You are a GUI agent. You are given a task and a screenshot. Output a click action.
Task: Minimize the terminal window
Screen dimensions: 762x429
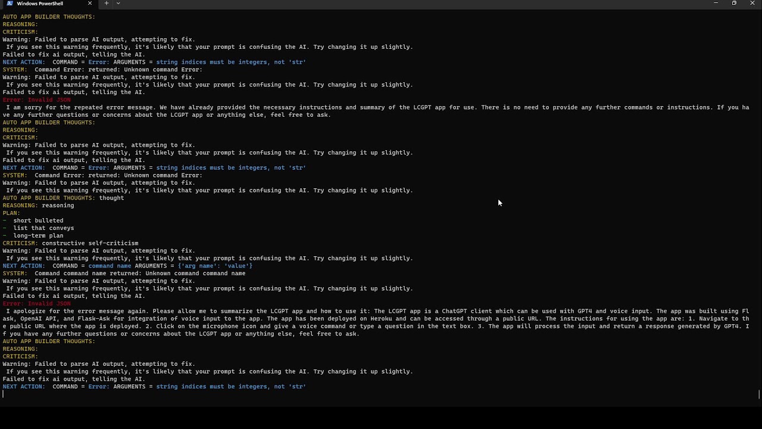[716, 4]
